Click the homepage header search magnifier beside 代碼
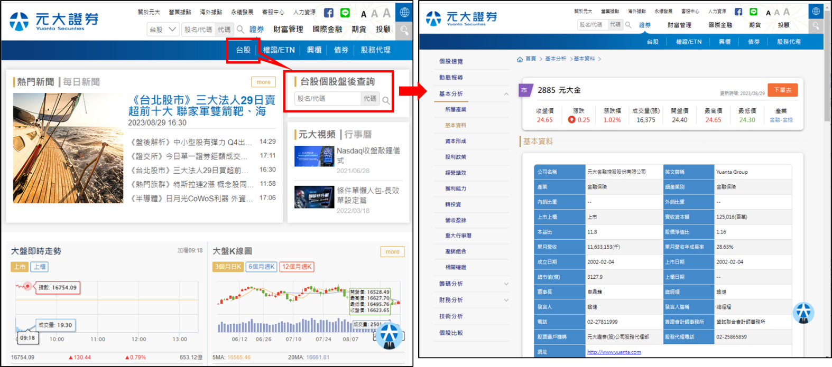The height and width of the screenshot is (367, 832). tap(241, 30)
